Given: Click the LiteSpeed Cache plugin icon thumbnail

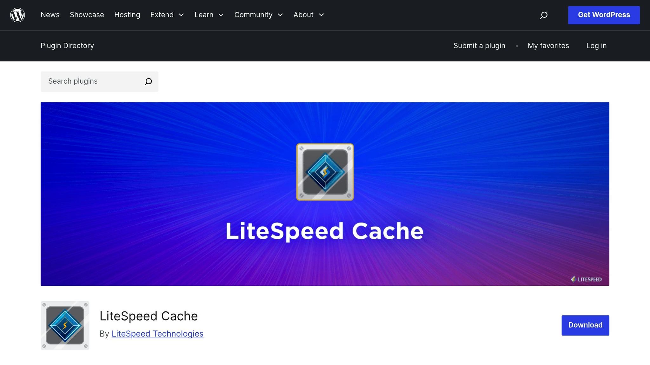Looking at the screenshot, I should point(65,325).
